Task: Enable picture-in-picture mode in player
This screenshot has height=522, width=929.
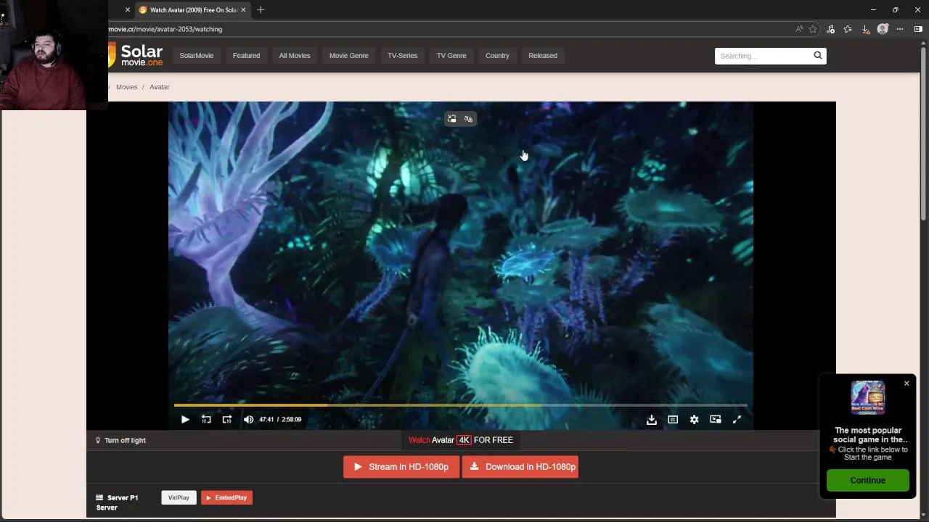Action: tap(716, 419)
